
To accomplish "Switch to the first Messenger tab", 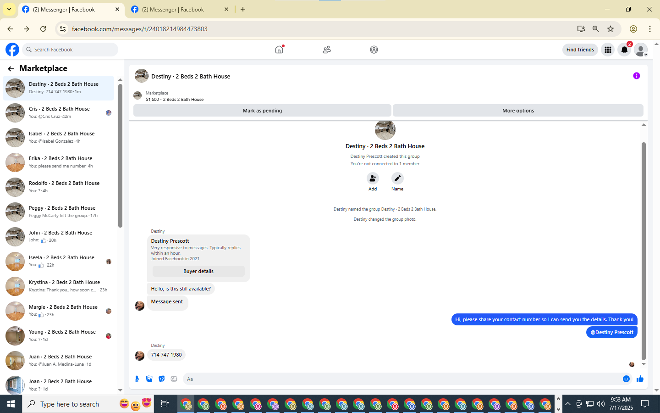I will pyautogui.click(x=71, y=9).
